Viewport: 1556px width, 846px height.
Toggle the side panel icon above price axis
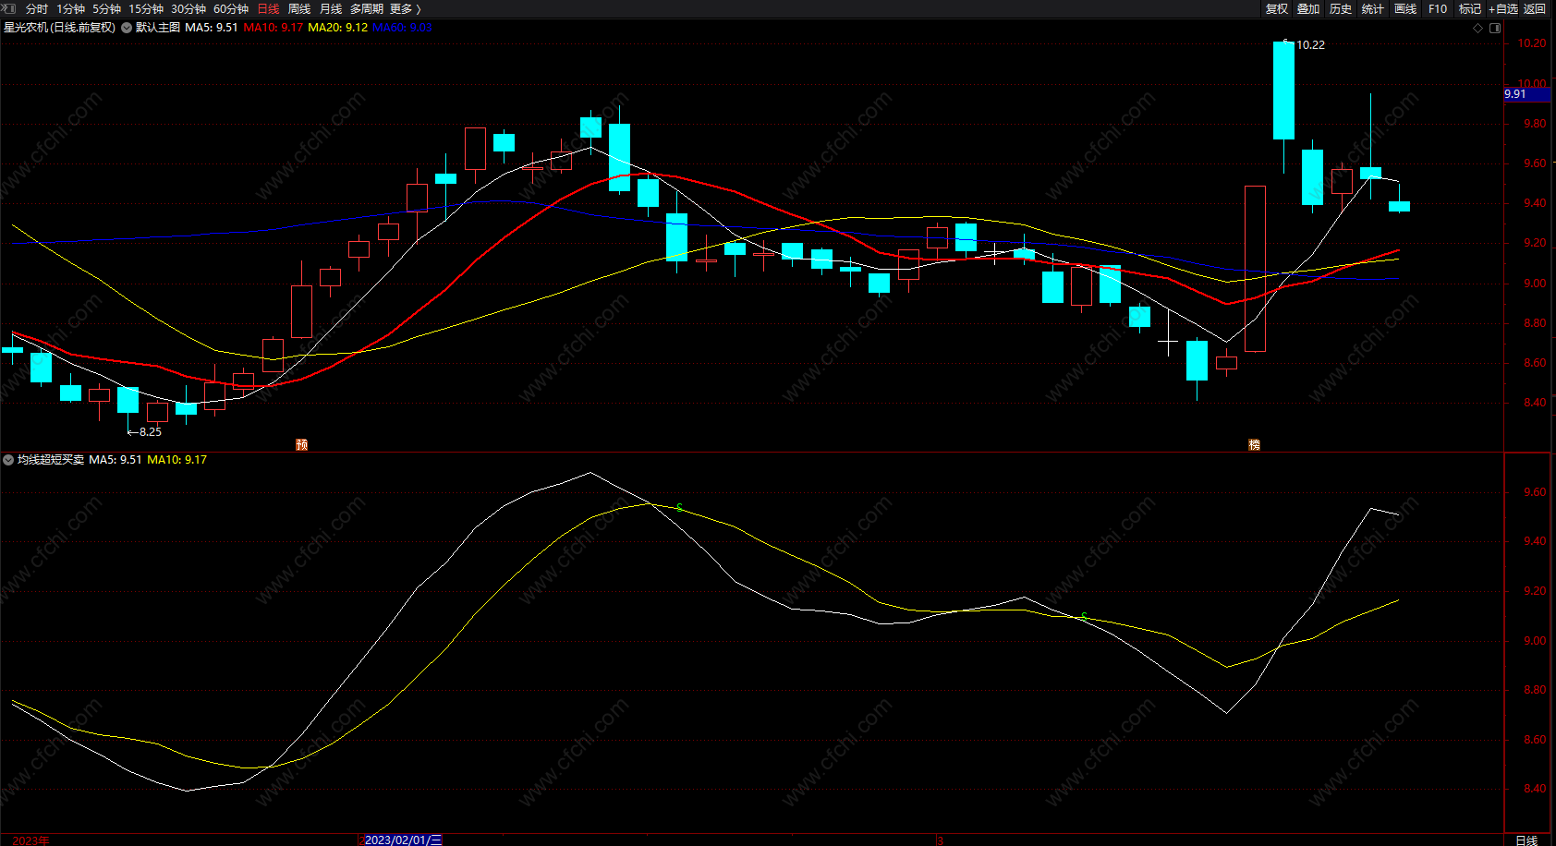pos(1495,28)
